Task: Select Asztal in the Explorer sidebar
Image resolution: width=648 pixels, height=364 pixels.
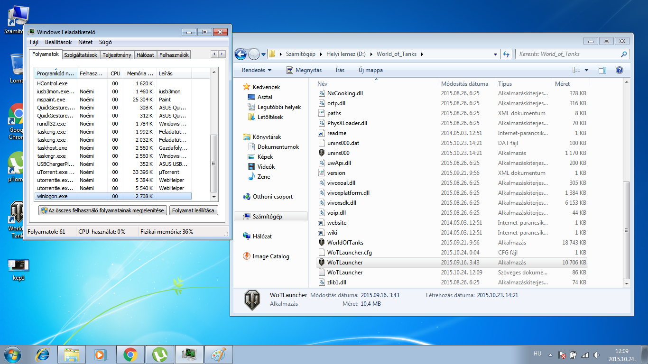Action: pos(265,97)
